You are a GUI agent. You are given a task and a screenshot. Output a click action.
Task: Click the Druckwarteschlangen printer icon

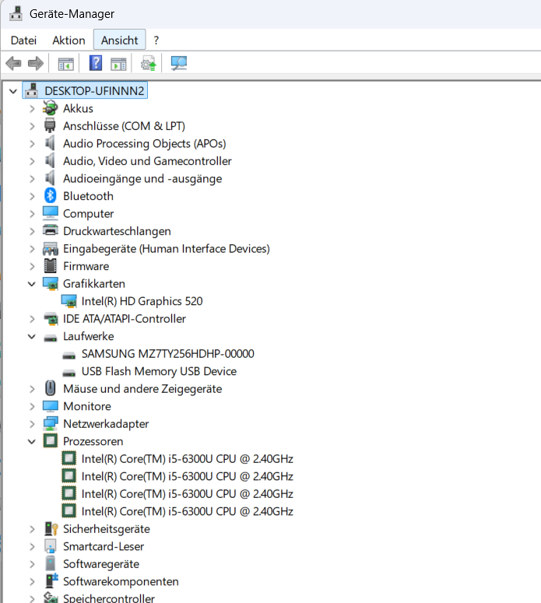click(x=50, y=231)
